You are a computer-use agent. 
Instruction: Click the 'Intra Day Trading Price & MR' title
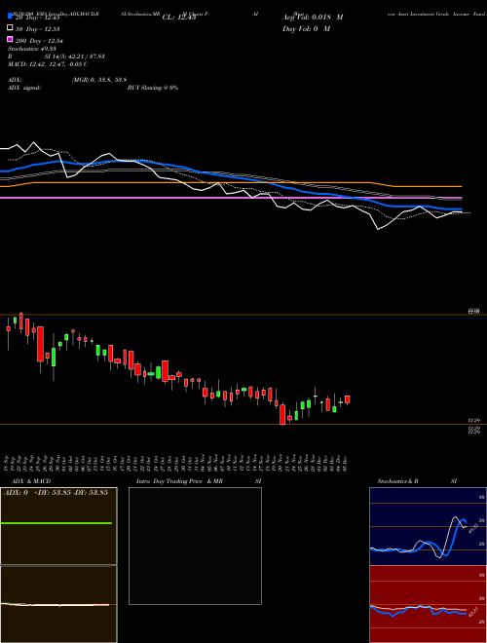(x=179, y=481)
